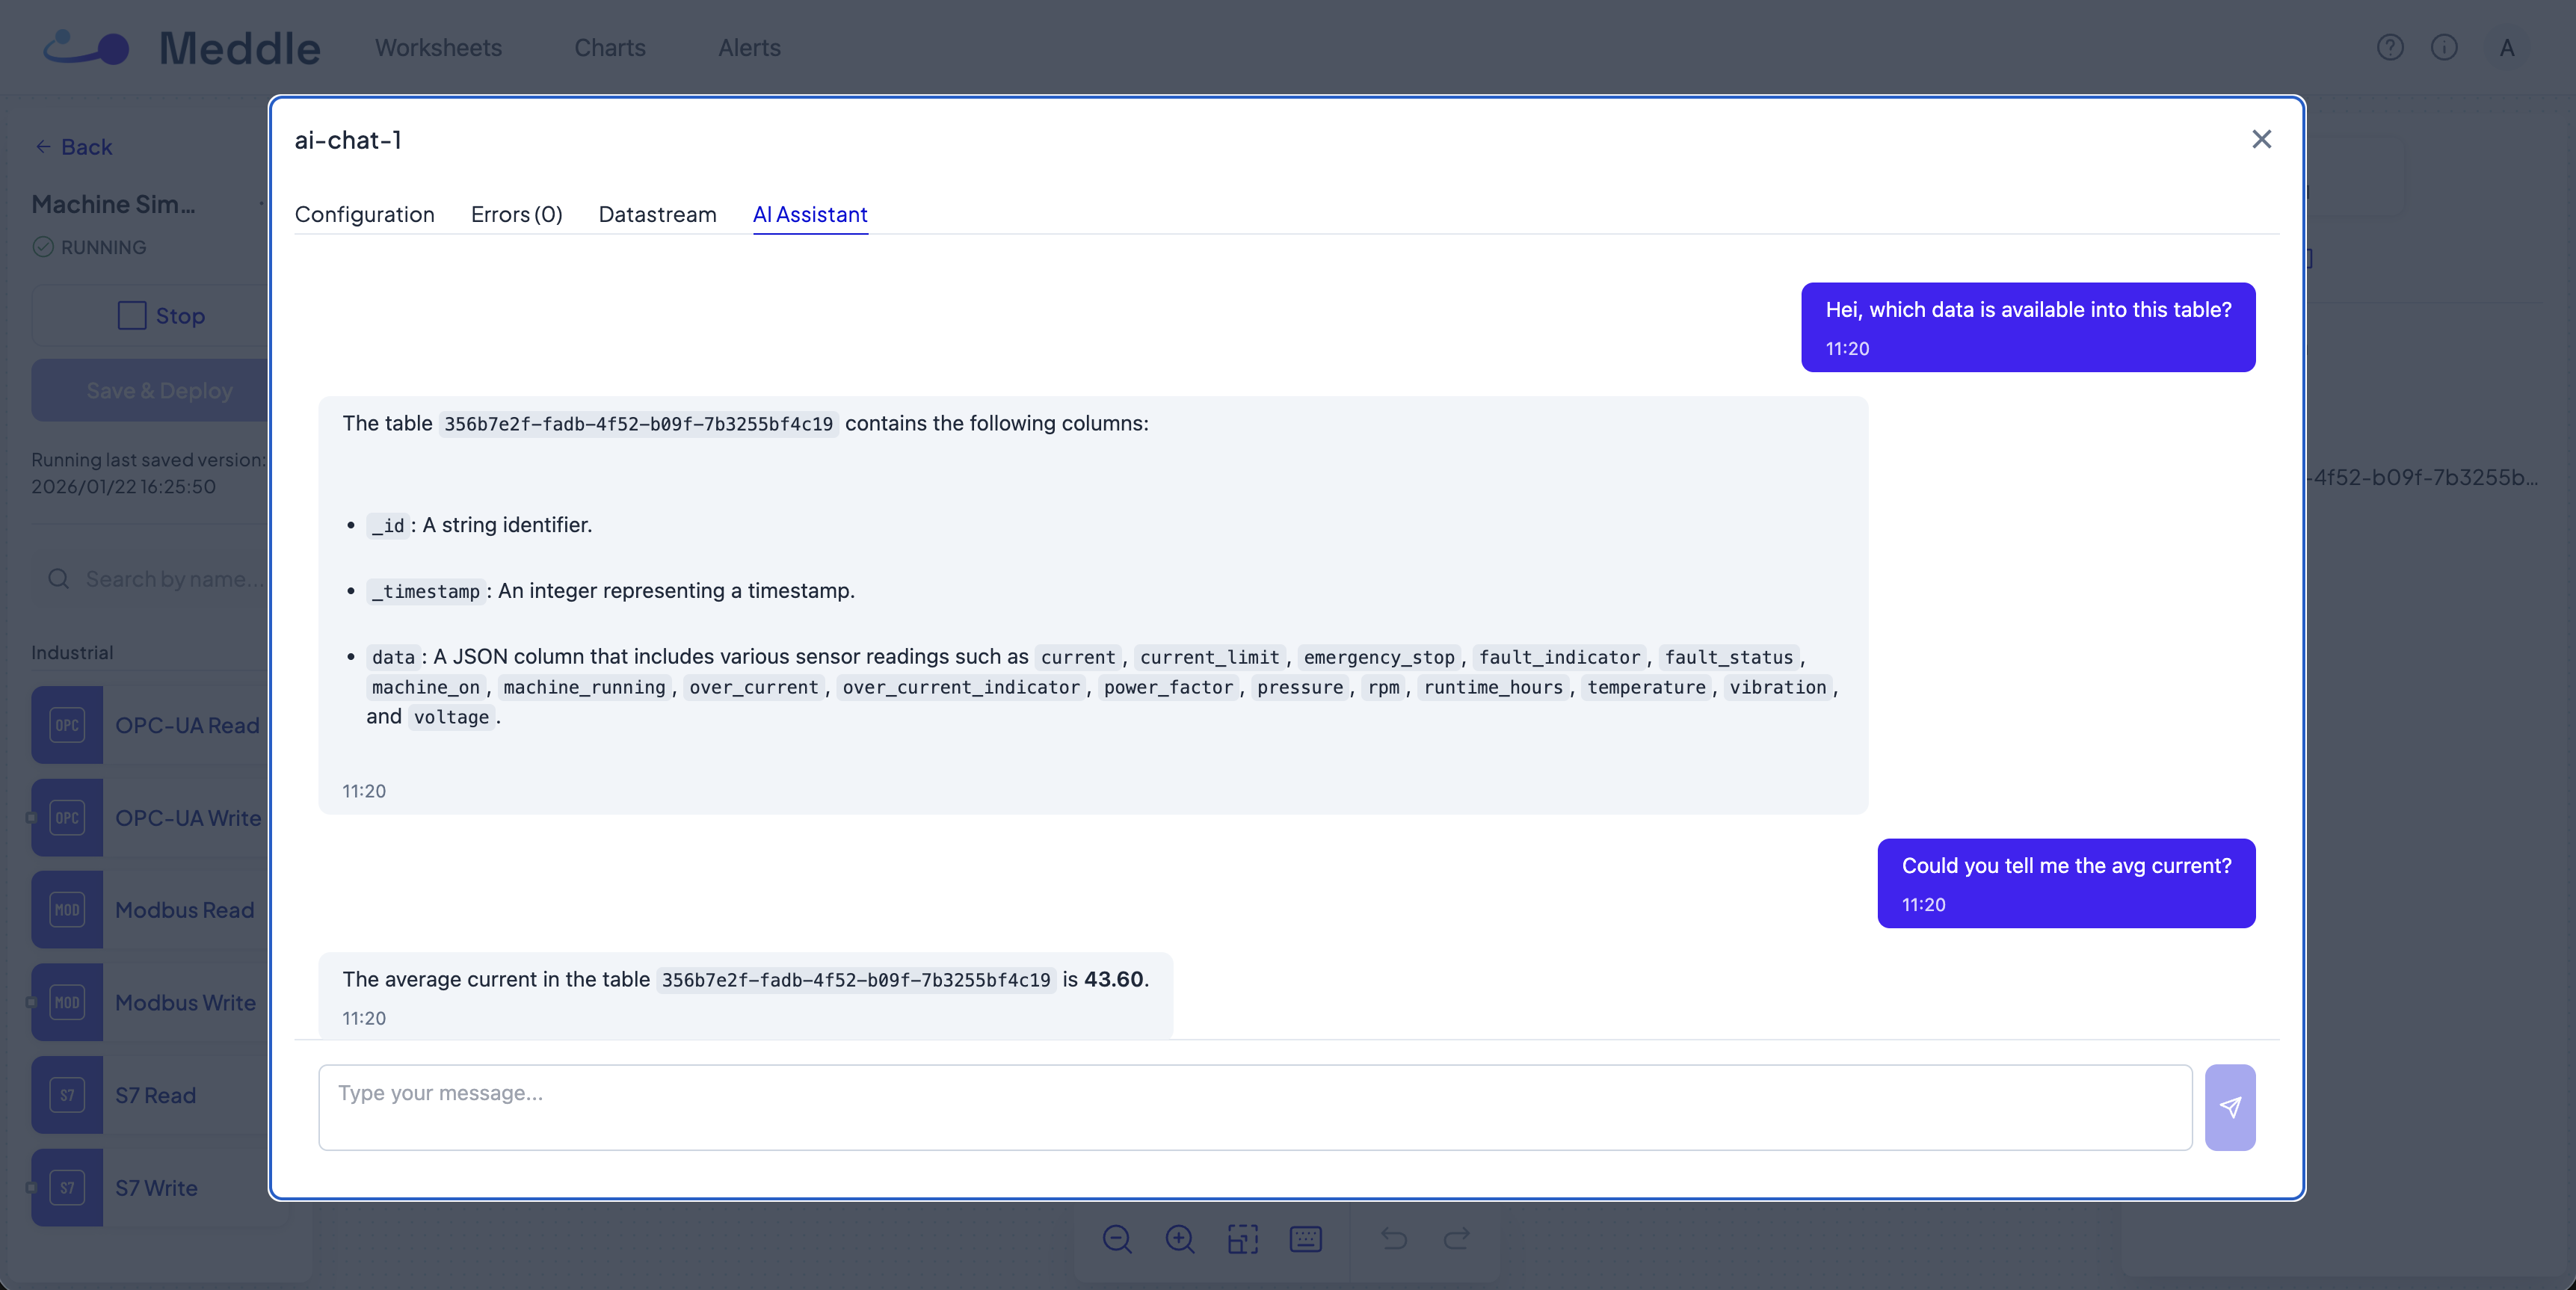Open the help question-mark icon top right
The image size is (2576, 1290).
tap(2390, 47)
